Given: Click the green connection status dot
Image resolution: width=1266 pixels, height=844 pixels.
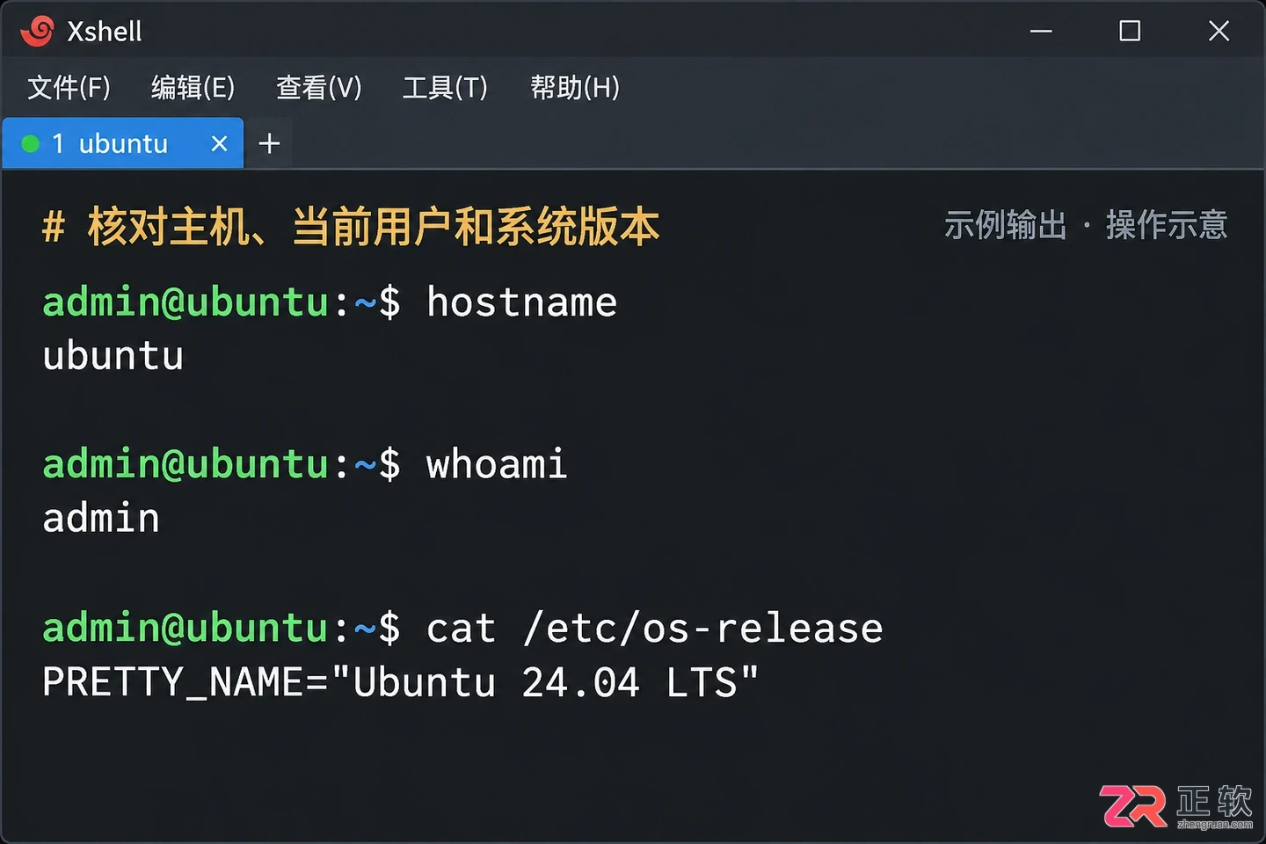Looking at the screenshot, I should pyautogui.click(x=31, y=143).
